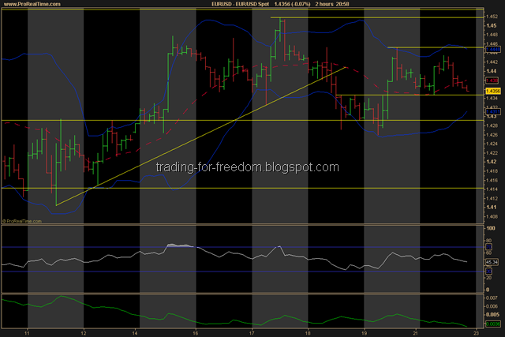Click the 1.42 price axis label

pyautogui.click(x=491, y=162)
